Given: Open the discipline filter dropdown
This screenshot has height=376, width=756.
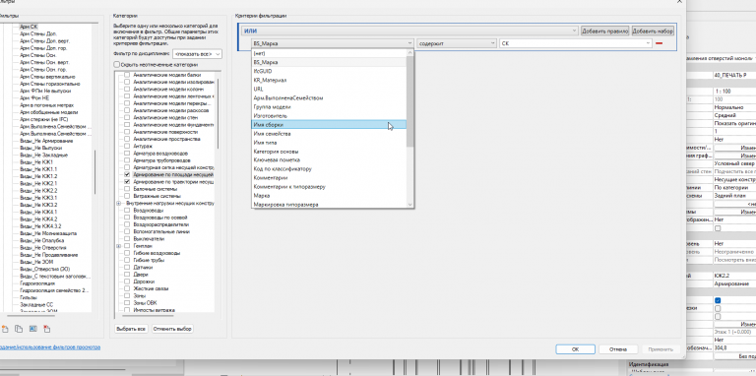Looking at the screenshot, I should point(197,54).
